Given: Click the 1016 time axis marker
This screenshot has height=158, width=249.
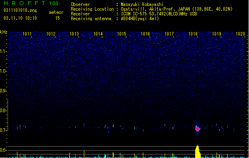Looking at the screenshot, I should click(145, 34).
